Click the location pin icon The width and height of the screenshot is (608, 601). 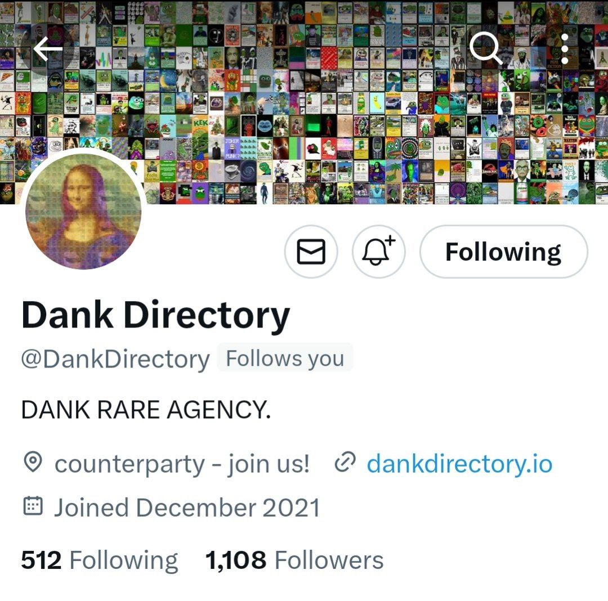click(x=33, y=462)
